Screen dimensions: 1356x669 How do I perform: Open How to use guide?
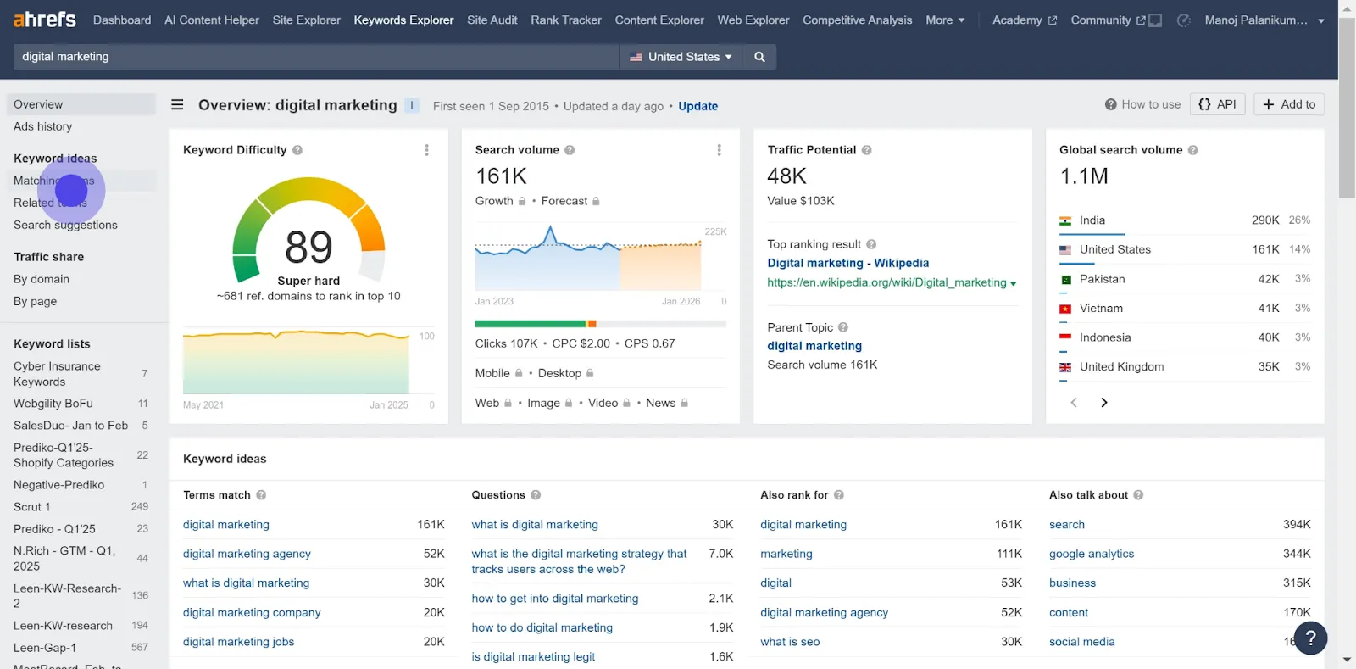click(1142, 104)
